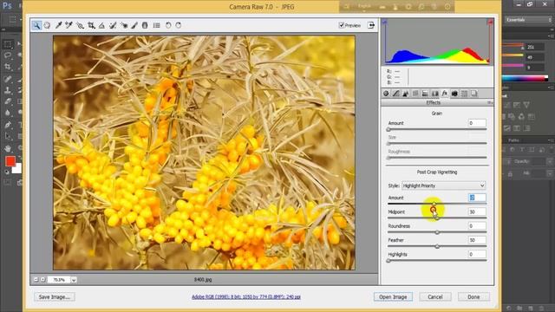555x312 pixels.
Task: Click the Feather slider handle
Action: click(437, 246)
